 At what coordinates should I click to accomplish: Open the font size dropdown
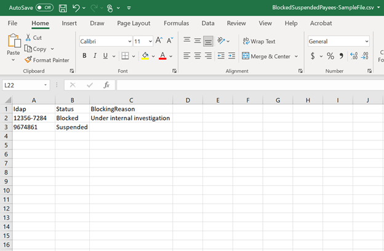(150, 41)
